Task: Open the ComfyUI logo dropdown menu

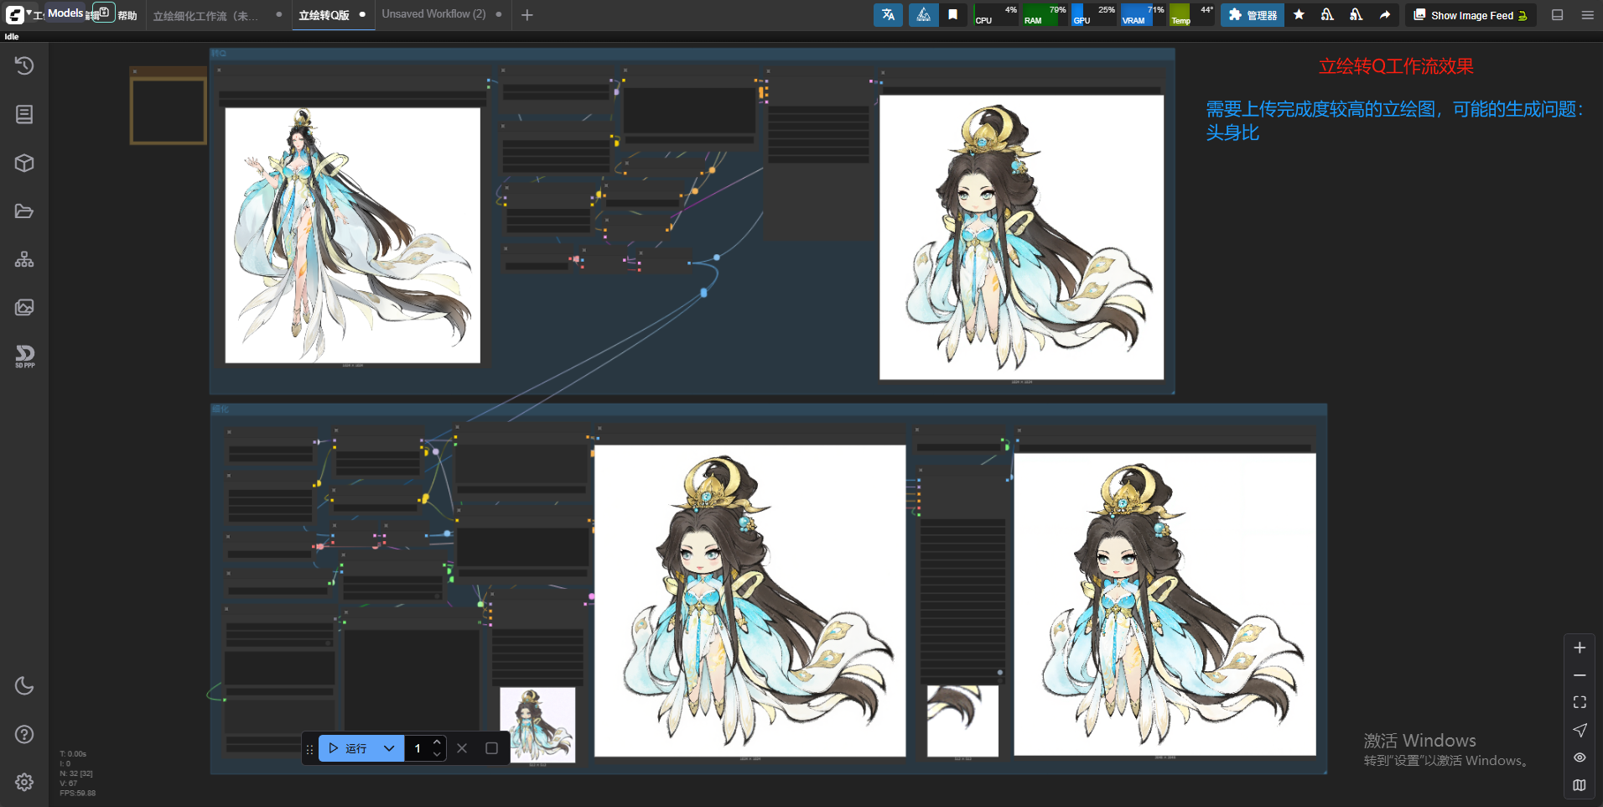Action: point(18,14)
